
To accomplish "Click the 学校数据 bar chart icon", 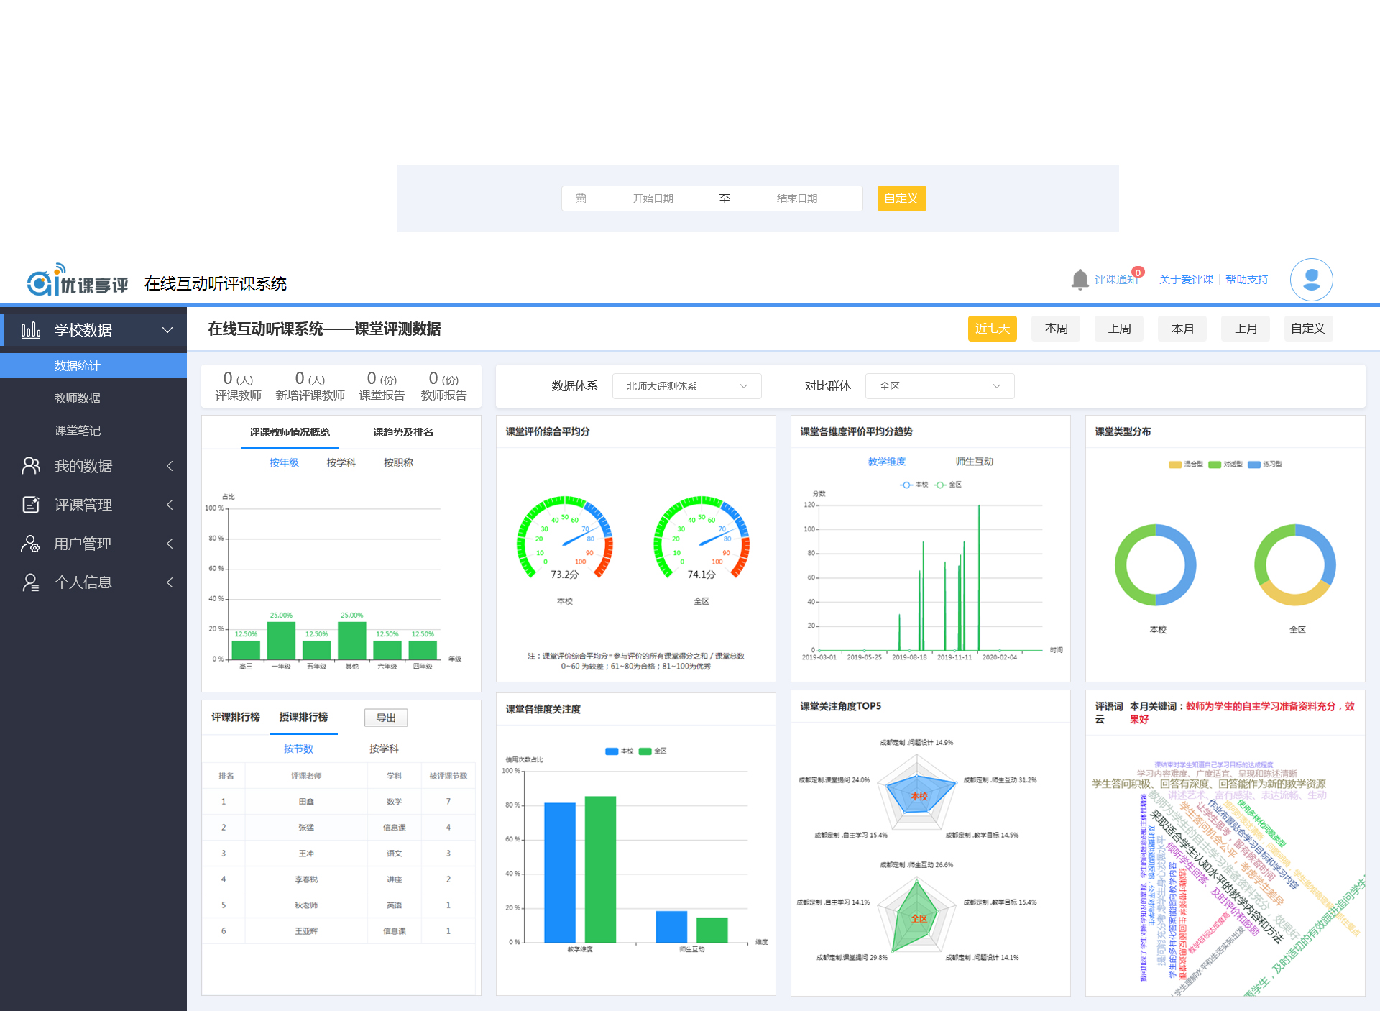I will click(x=30, y=330).
